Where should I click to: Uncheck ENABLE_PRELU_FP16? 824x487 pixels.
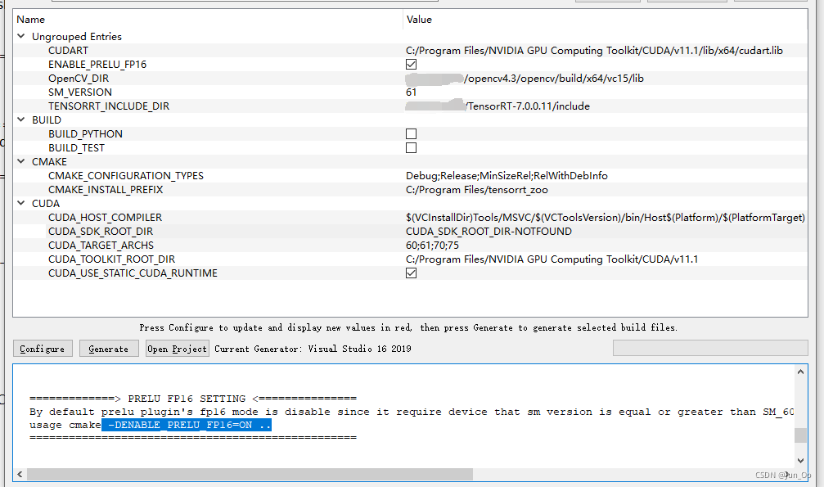click(x=411, y=64)
